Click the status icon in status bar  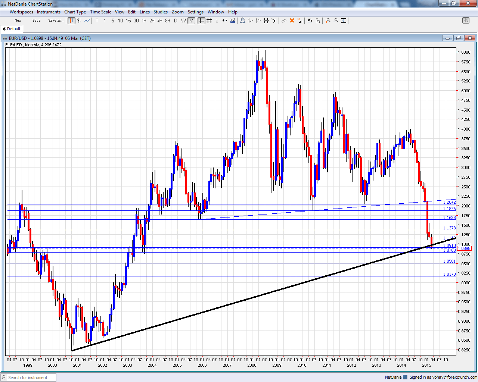pyautogui.click(x=405, y=377)
